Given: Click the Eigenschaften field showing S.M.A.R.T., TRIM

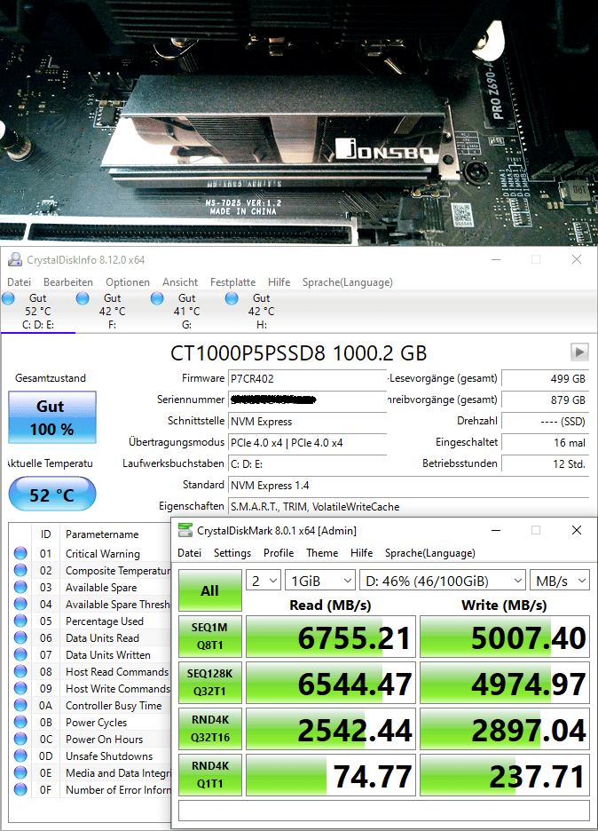Looking at the screenshot, I should click(x=408, y=507).
